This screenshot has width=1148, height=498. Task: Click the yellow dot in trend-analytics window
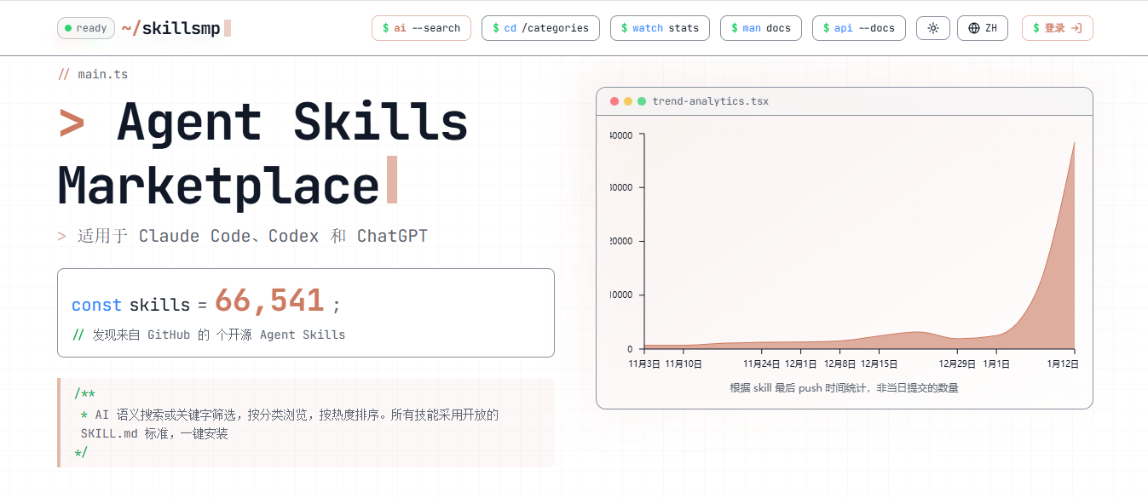(x=628, y=101)
